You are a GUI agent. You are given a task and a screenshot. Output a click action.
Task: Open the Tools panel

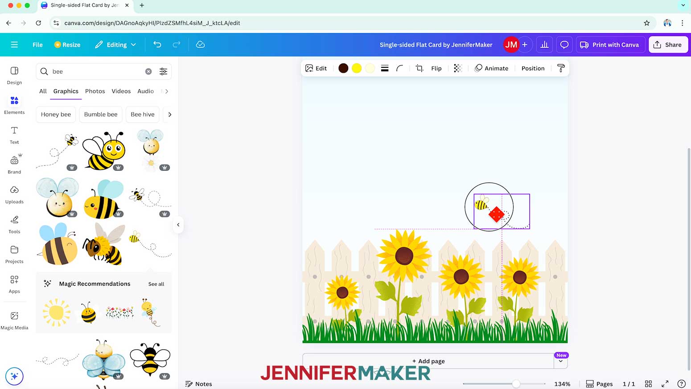coord(14,225)
